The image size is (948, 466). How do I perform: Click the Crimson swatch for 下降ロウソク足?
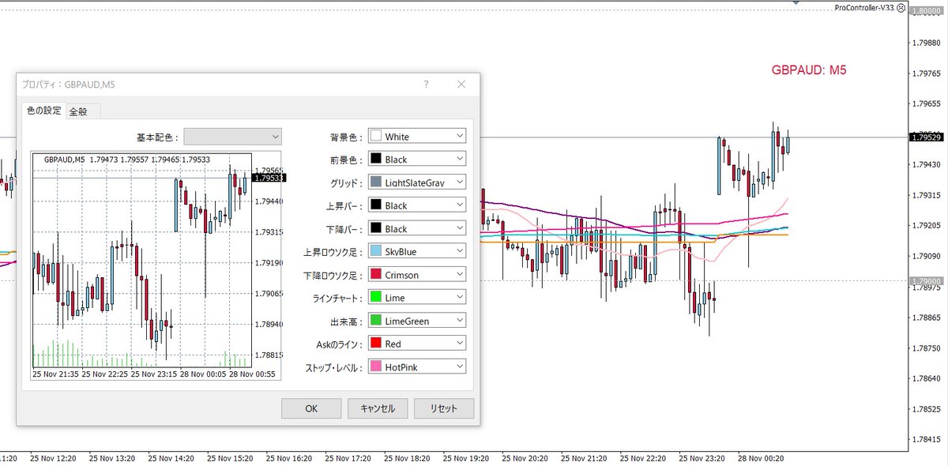click(376, 274)
